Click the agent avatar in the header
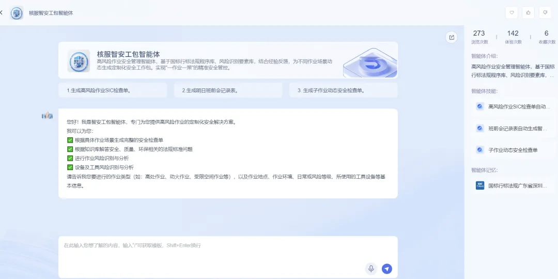 [x=17, y=13]
